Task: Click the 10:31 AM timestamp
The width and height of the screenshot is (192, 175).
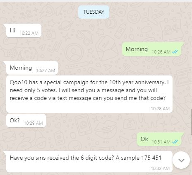Action: 161,142
